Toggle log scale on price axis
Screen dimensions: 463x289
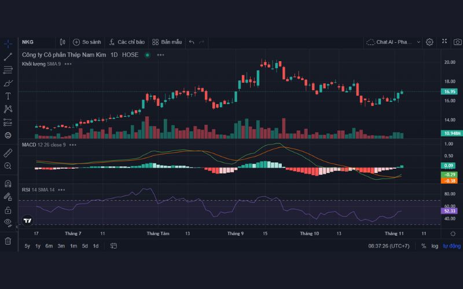tap(435, 246)
